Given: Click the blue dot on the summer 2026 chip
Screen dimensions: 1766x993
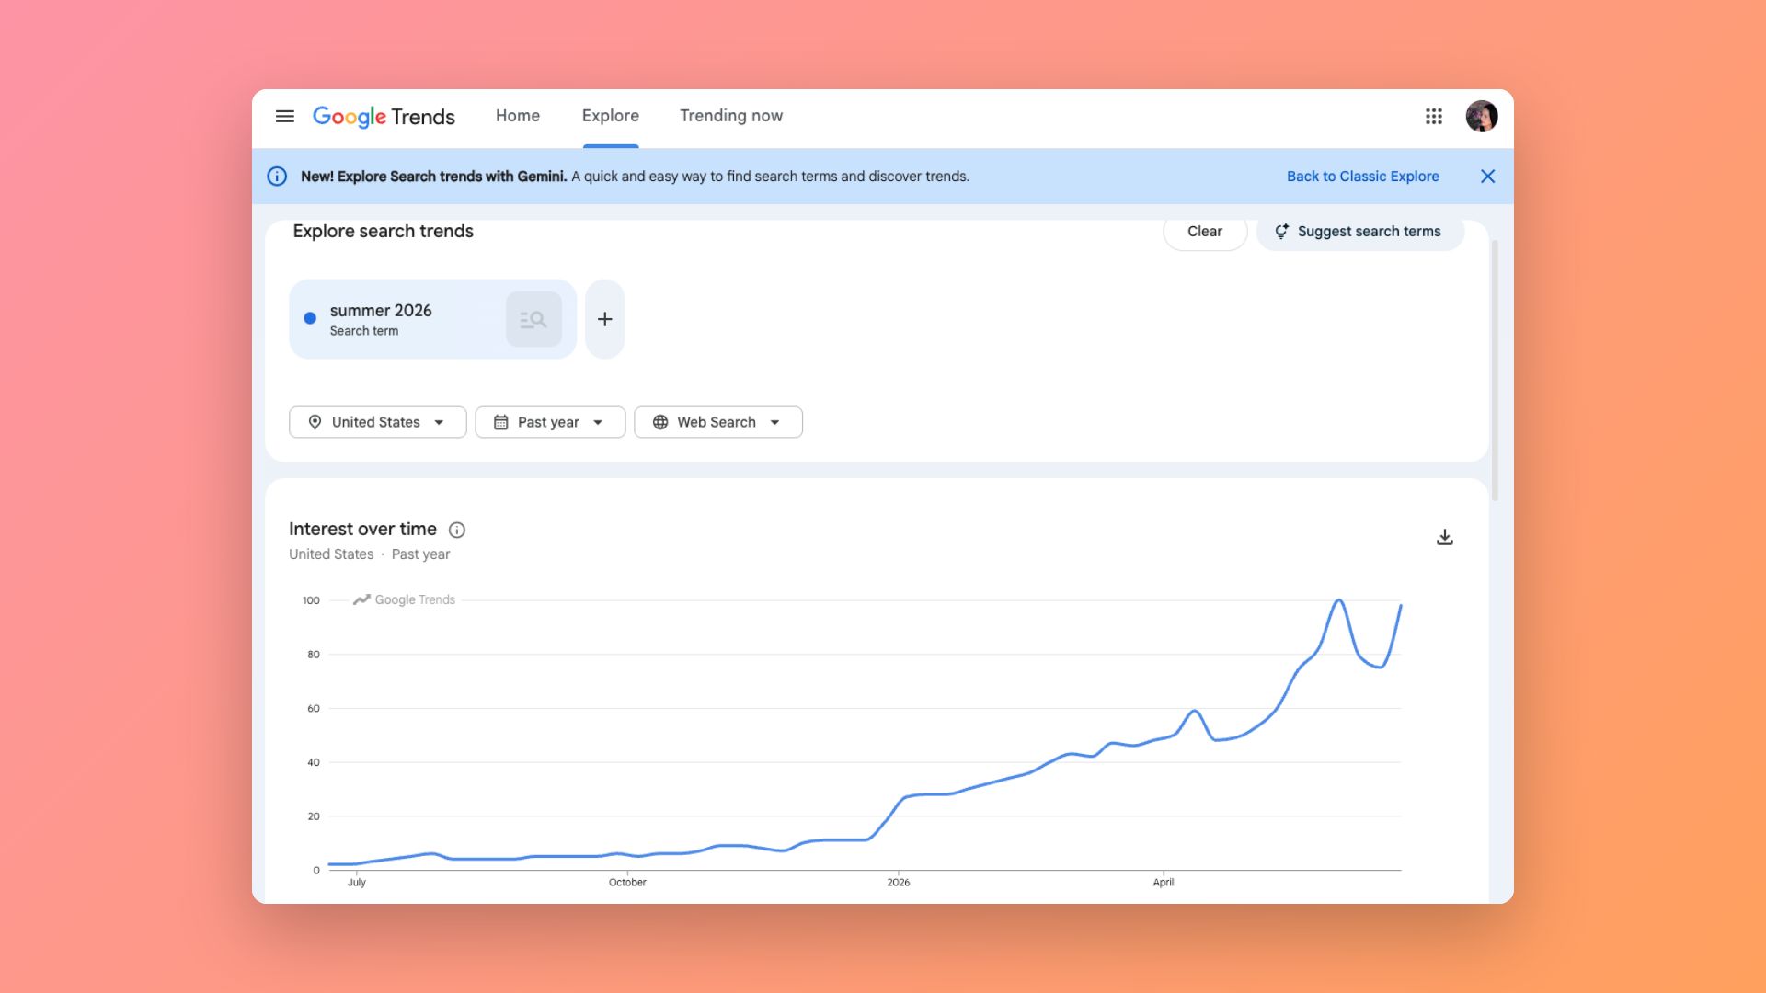Looking at the screenshot, I should click(310, 318).
